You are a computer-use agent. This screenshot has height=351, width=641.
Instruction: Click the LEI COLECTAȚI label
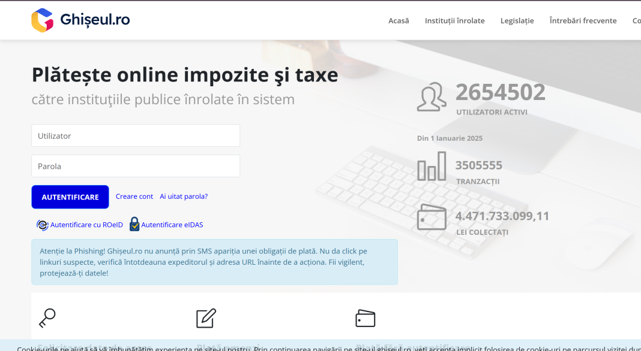click(x=483, y=232)
